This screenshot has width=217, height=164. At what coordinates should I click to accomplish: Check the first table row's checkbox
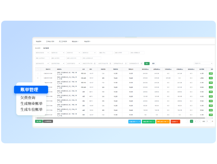[x=38, y=74]
